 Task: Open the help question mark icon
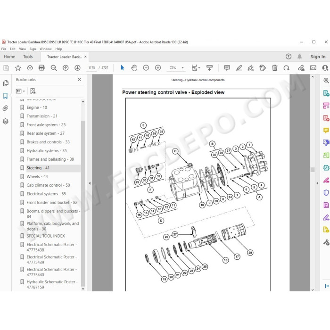289,57
